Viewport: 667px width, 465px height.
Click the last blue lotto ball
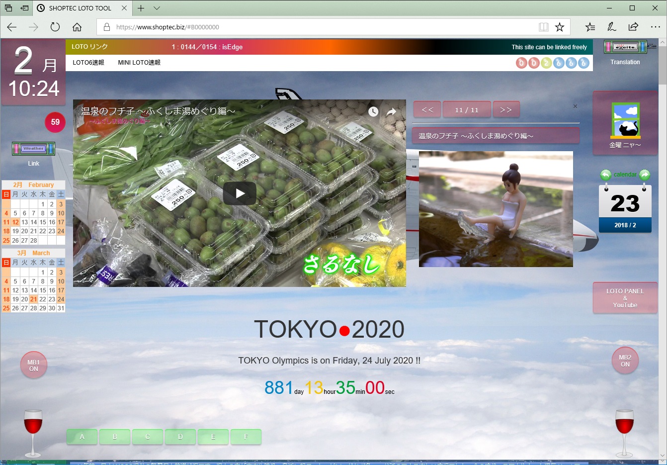pos(584,63)
